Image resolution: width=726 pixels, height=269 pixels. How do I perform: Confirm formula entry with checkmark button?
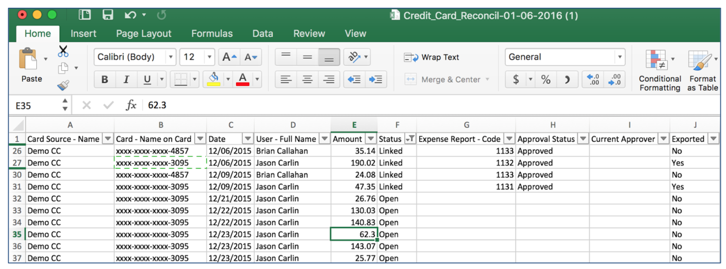click(x=108, y=105)
